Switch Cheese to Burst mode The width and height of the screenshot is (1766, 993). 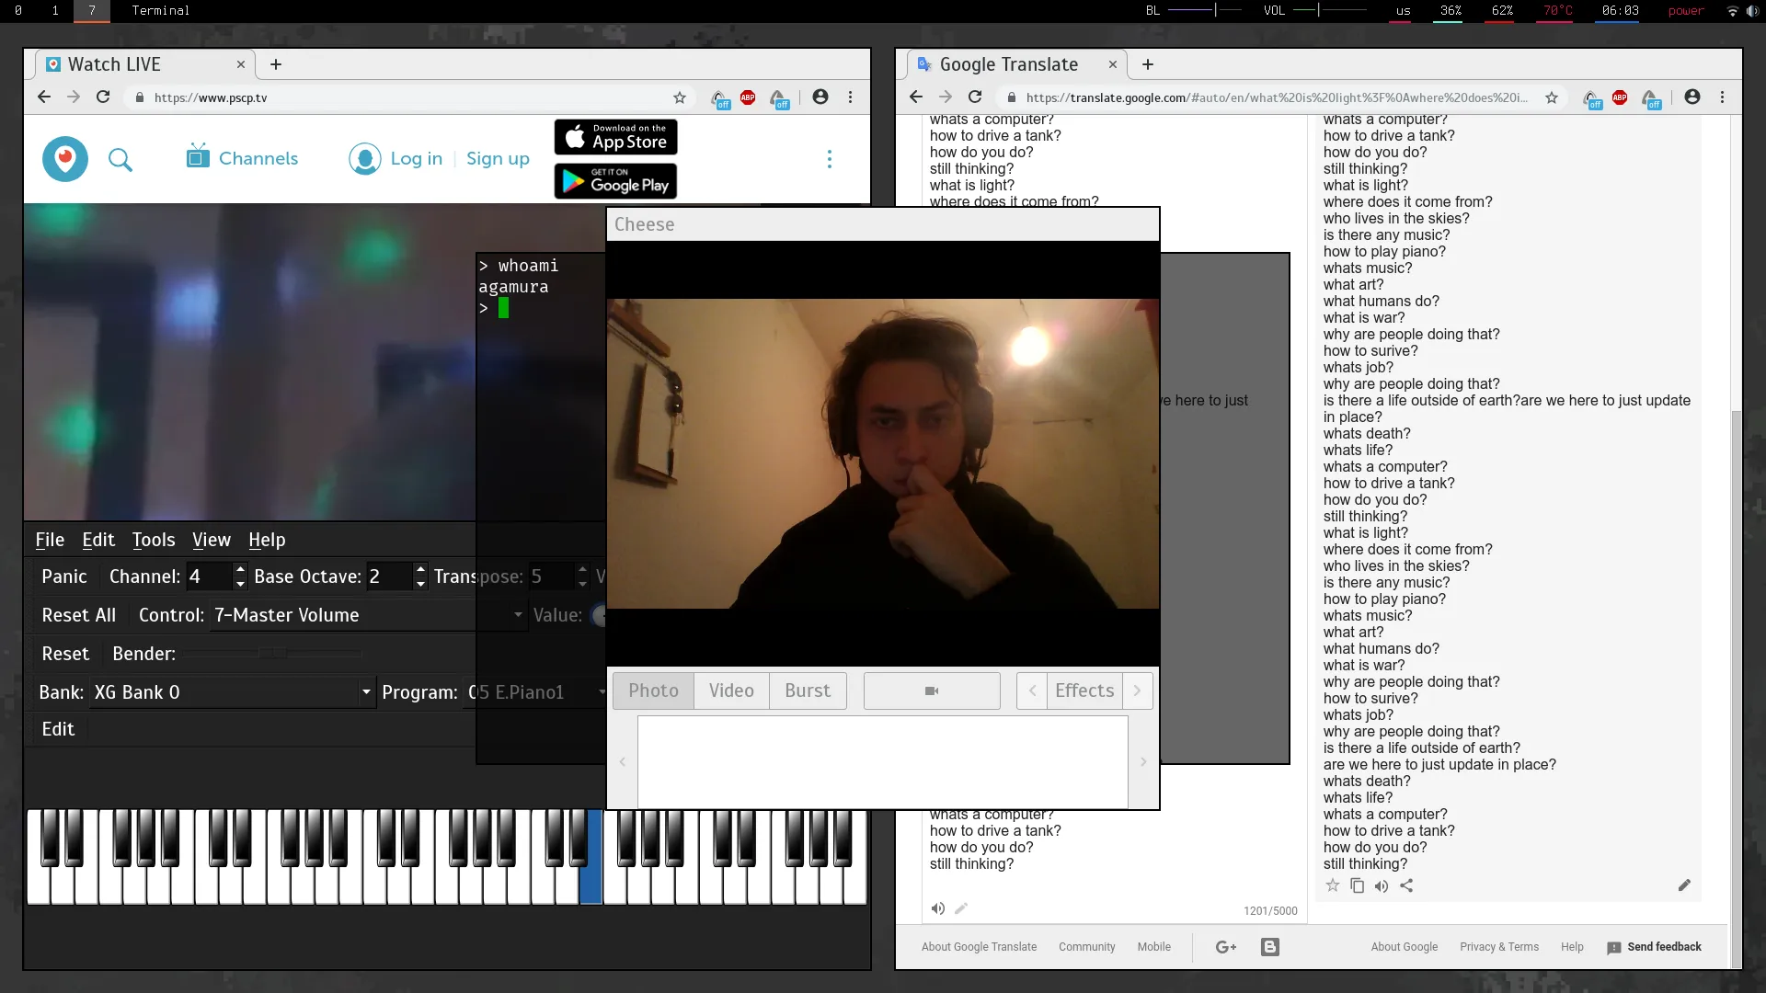pos(807,691)
